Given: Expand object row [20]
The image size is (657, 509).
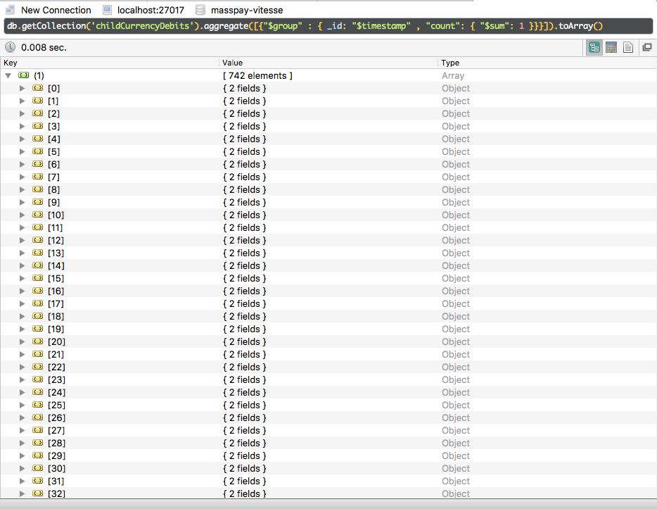Looking at the screenshot, I should coord(23,341).
